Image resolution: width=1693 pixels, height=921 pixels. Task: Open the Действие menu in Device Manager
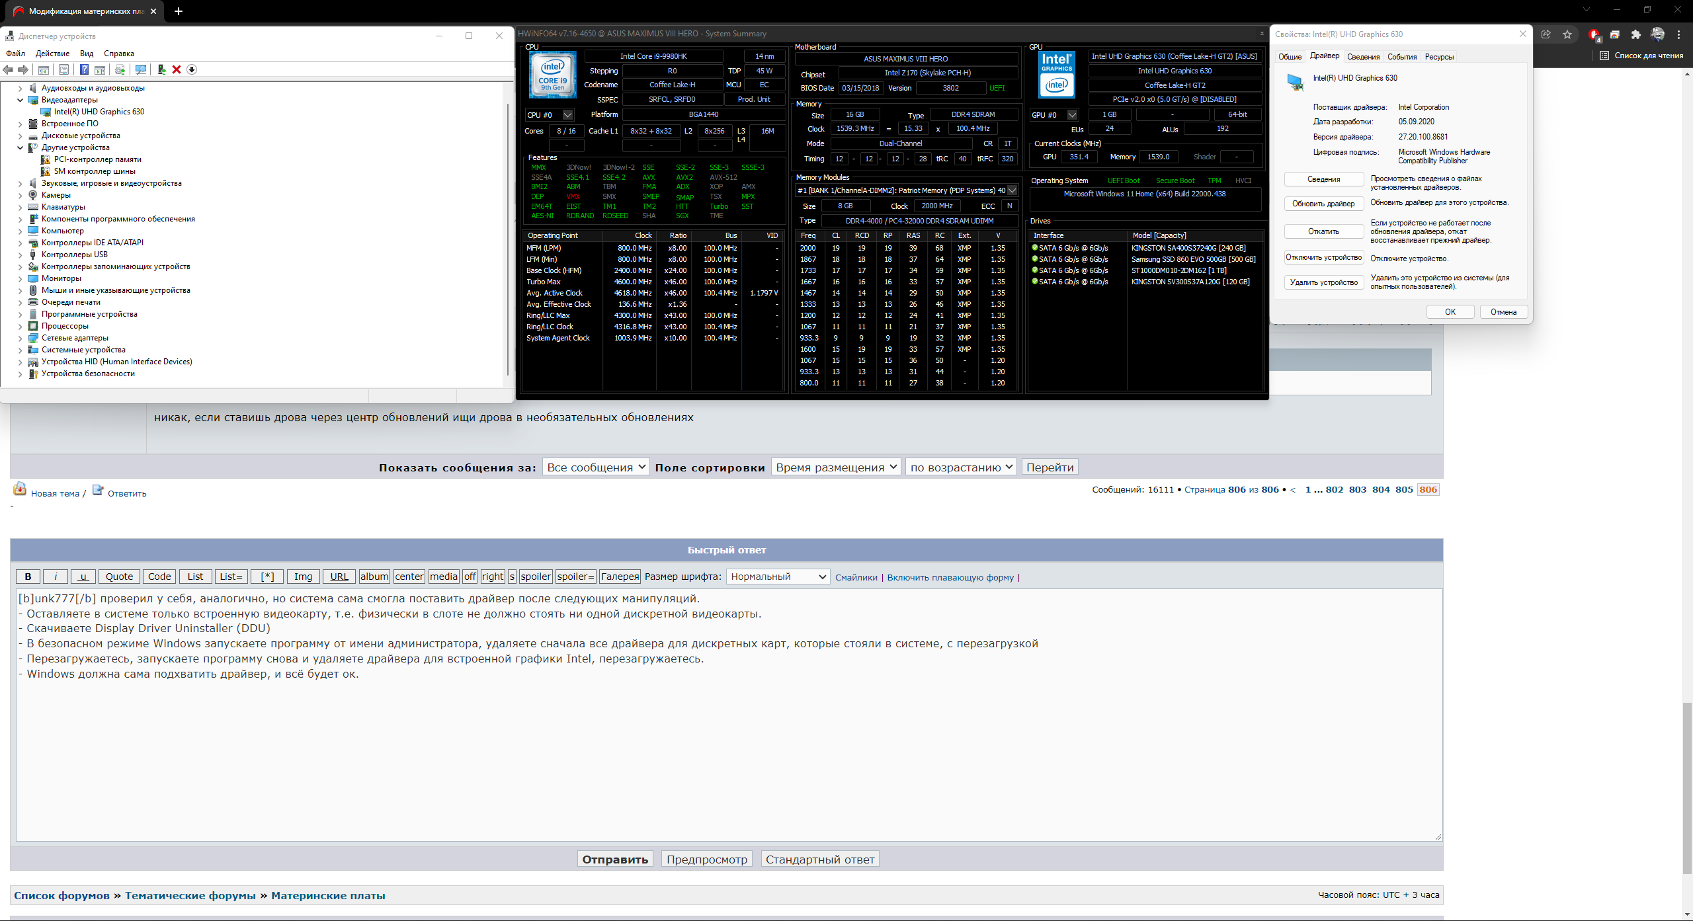click(52, 54)
